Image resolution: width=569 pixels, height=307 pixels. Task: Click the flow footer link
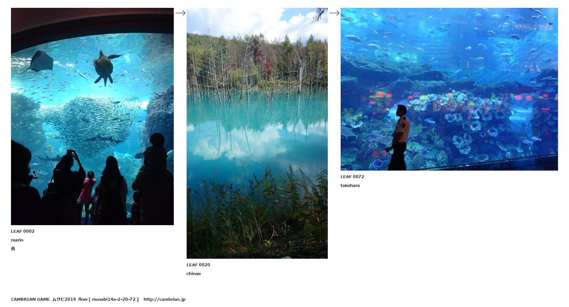click(83, 299)
